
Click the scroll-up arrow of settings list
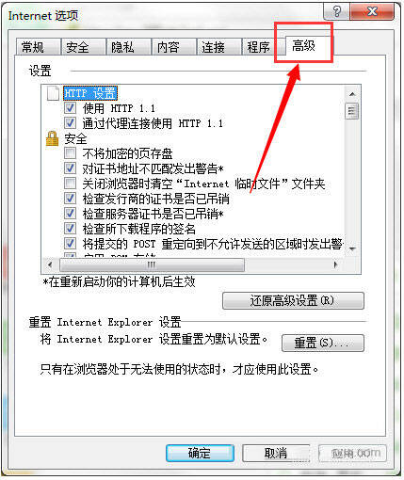click(x=352, y=94)
